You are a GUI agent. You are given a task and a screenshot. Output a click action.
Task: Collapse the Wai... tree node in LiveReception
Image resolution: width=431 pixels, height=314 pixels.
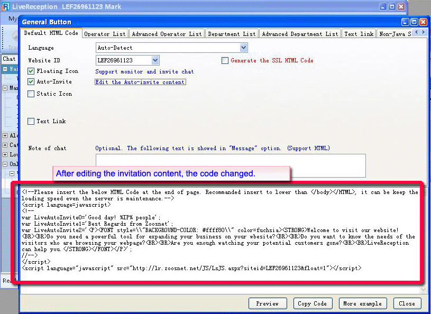point(5,69)
